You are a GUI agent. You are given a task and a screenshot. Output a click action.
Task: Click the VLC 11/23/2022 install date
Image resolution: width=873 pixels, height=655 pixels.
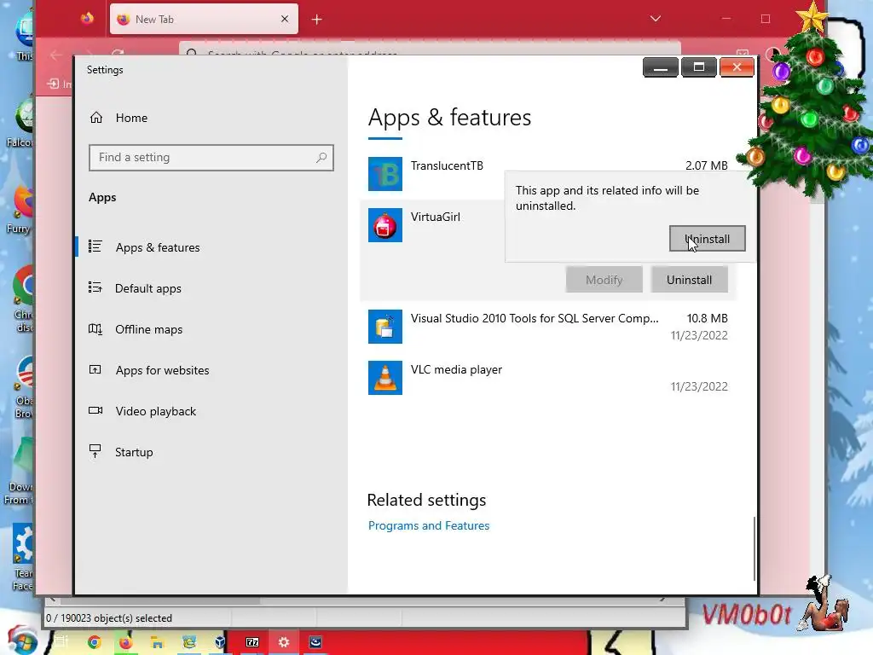click(x=699, y=386)
